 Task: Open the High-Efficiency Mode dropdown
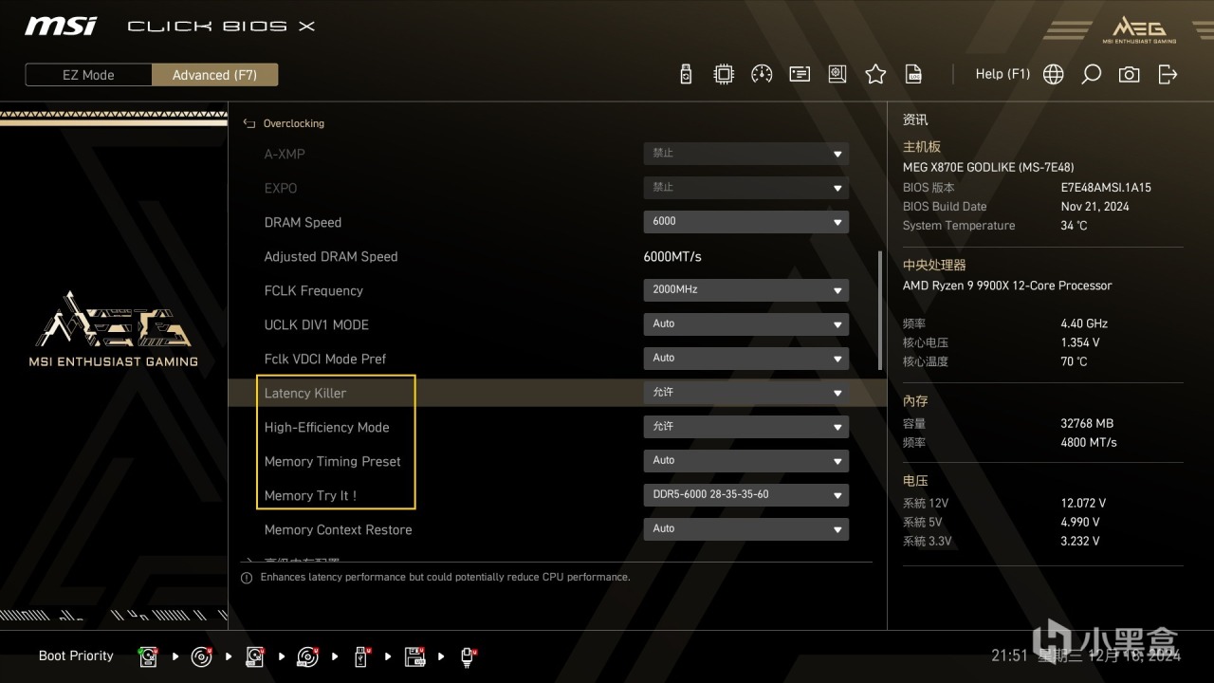pos(745,427)
